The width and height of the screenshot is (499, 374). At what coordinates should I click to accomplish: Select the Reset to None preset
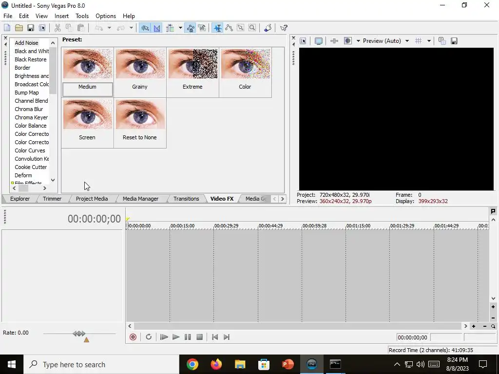click(140, 114)
